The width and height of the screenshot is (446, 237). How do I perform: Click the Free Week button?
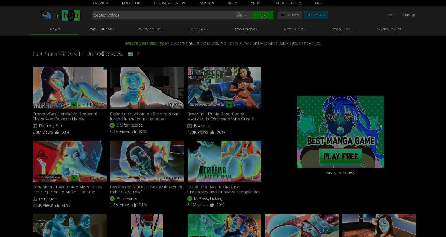(316, 15)
